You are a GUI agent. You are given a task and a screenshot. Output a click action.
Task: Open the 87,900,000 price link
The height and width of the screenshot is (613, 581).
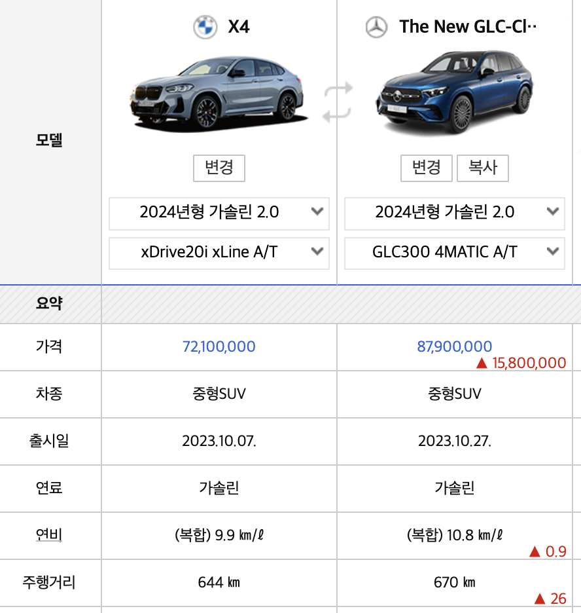[x=454, y=348]
